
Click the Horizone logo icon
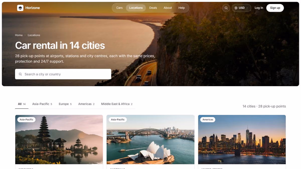coord(20,8)
